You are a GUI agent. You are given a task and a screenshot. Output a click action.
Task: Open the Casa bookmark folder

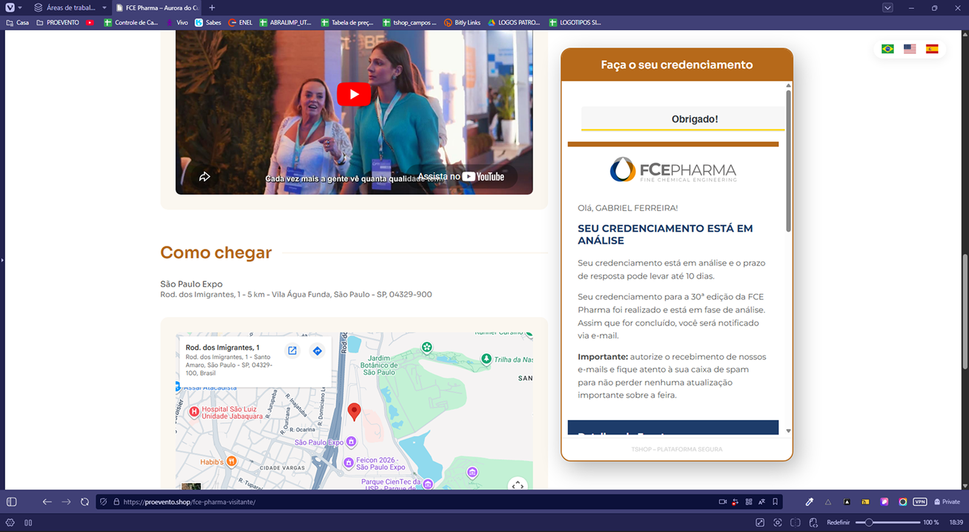tap(18, 23)
